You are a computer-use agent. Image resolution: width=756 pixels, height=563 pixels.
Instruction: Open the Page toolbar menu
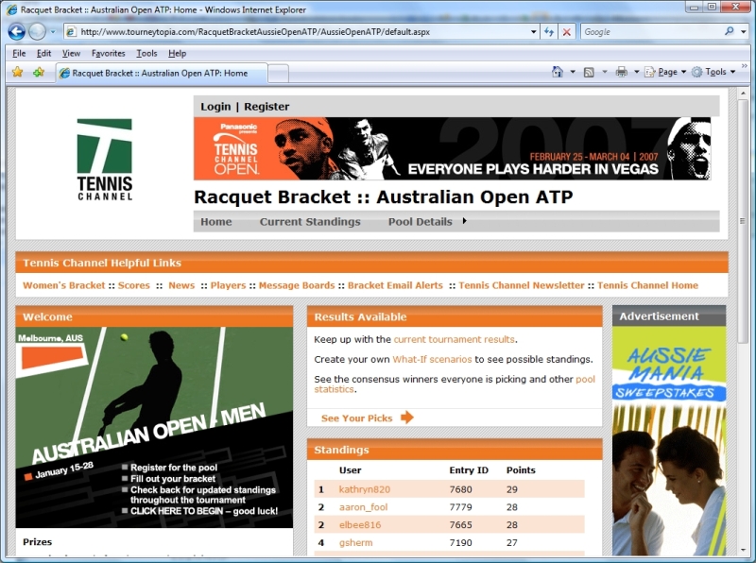tap(665, 72)
